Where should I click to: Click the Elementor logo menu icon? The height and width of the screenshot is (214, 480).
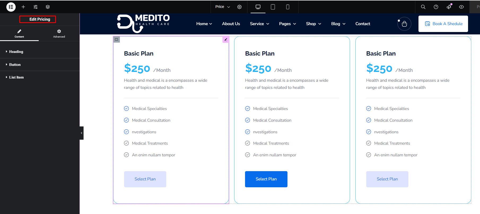(x=11, y=7)
